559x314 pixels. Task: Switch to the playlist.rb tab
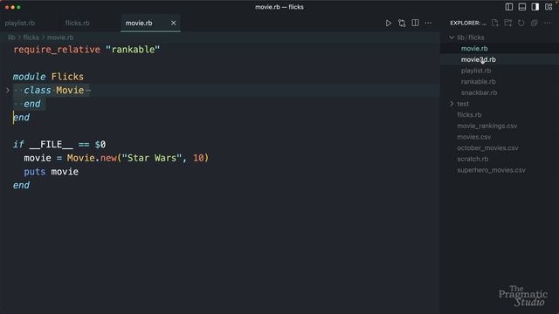20,24
